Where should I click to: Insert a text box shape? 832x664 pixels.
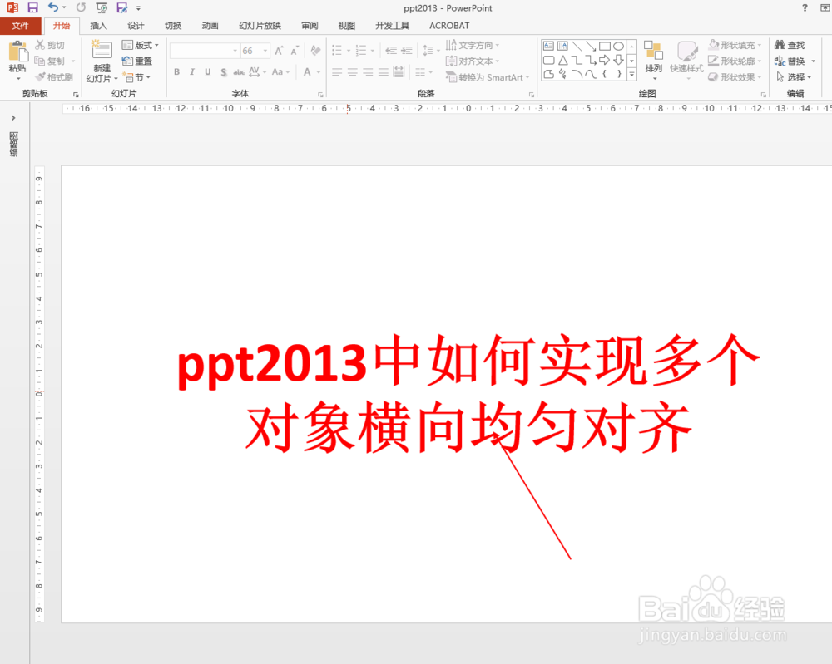pos(548,46)
